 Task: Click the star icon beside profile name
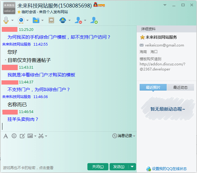142,37
